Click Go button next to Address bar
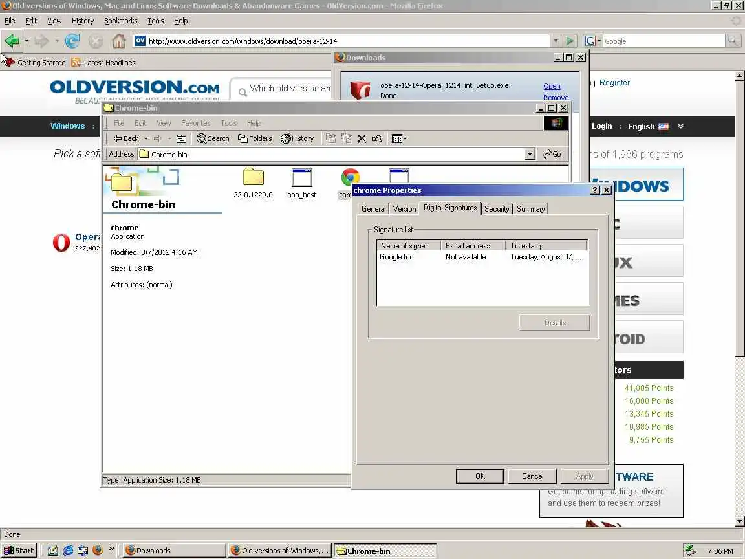 pyautogui.click(x=552, y=154)
